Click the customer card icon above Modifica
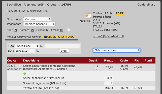Screen dimensions: 162x94 pos(88,16)
